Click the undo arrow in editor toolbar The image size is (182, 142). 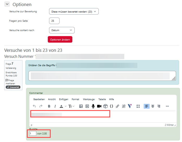click(34, 106)
